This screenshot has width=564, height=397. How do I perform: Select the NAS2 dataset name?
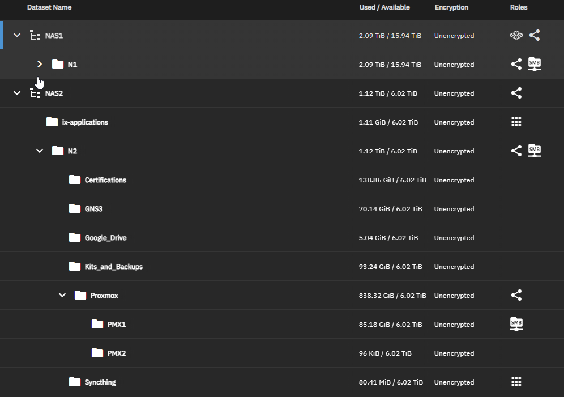click(x=54, y=93)
